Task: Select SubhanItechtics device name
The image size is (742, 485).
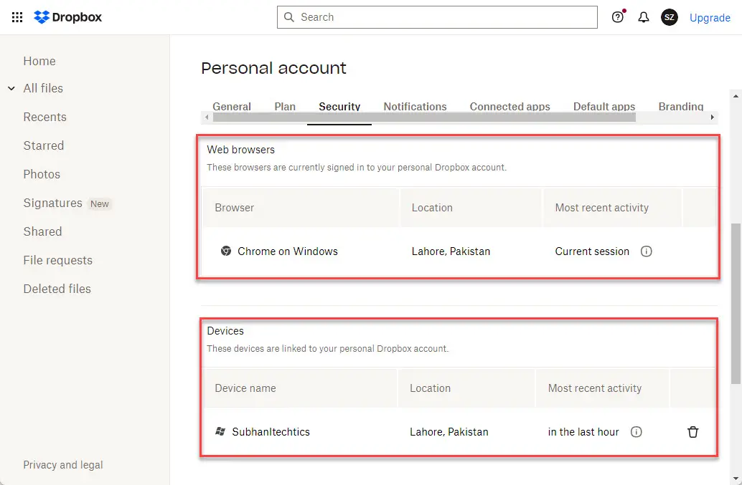Action: coord(271,432)
